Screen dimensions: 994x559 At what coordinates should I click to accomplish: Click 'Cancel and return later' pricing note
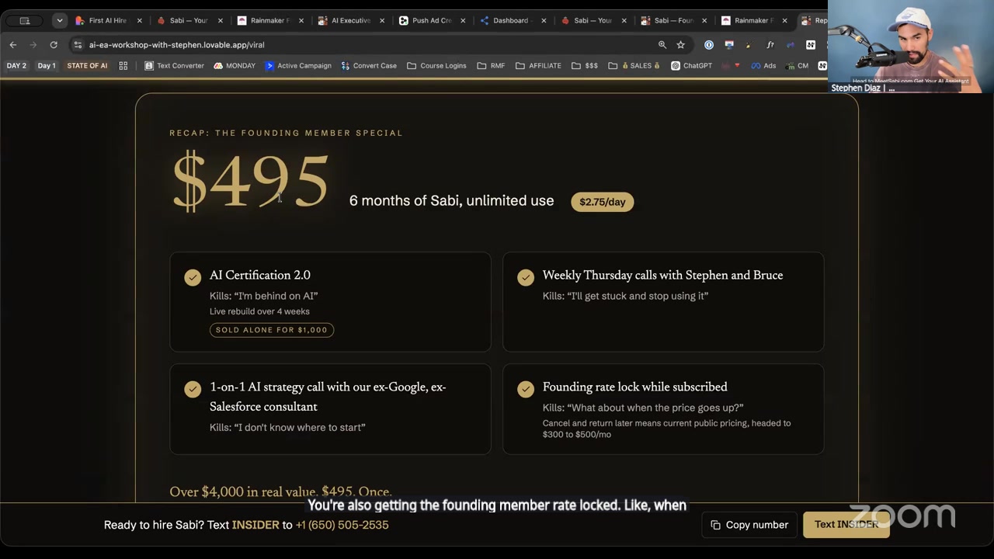pos(666,429)
